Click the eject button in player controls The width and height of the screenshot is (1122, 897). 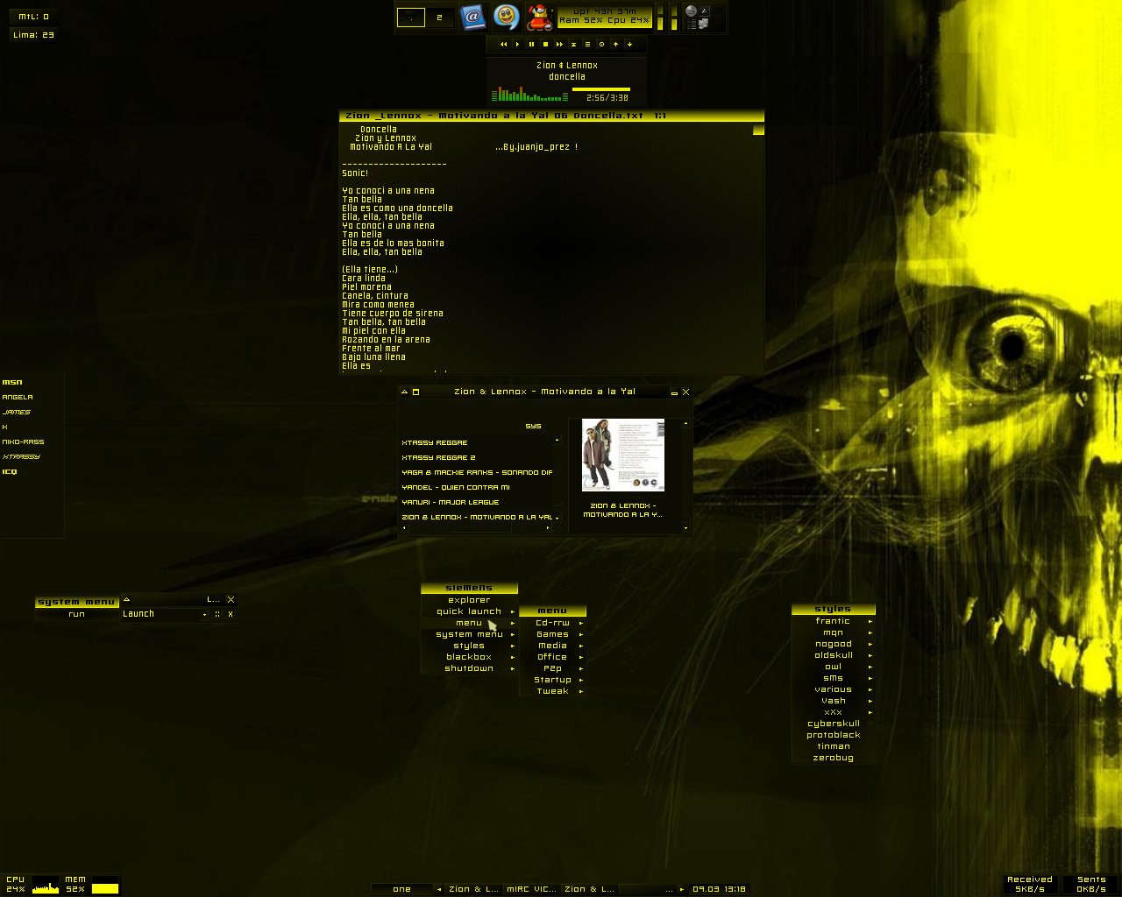pos(573,44)
